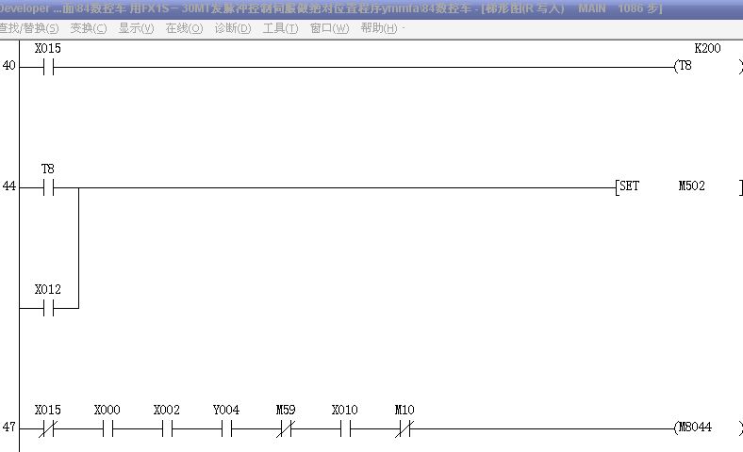Select the X015 contact on rung 40
743x452 pixels.
pos(48,67)
